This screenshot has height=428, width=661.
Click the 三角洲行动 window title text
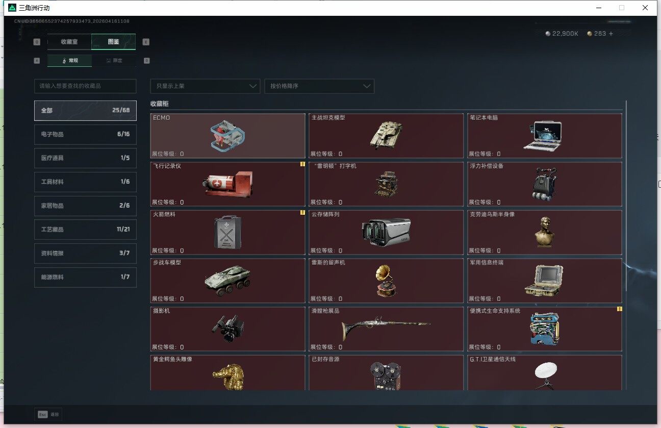tap(35, 8)
